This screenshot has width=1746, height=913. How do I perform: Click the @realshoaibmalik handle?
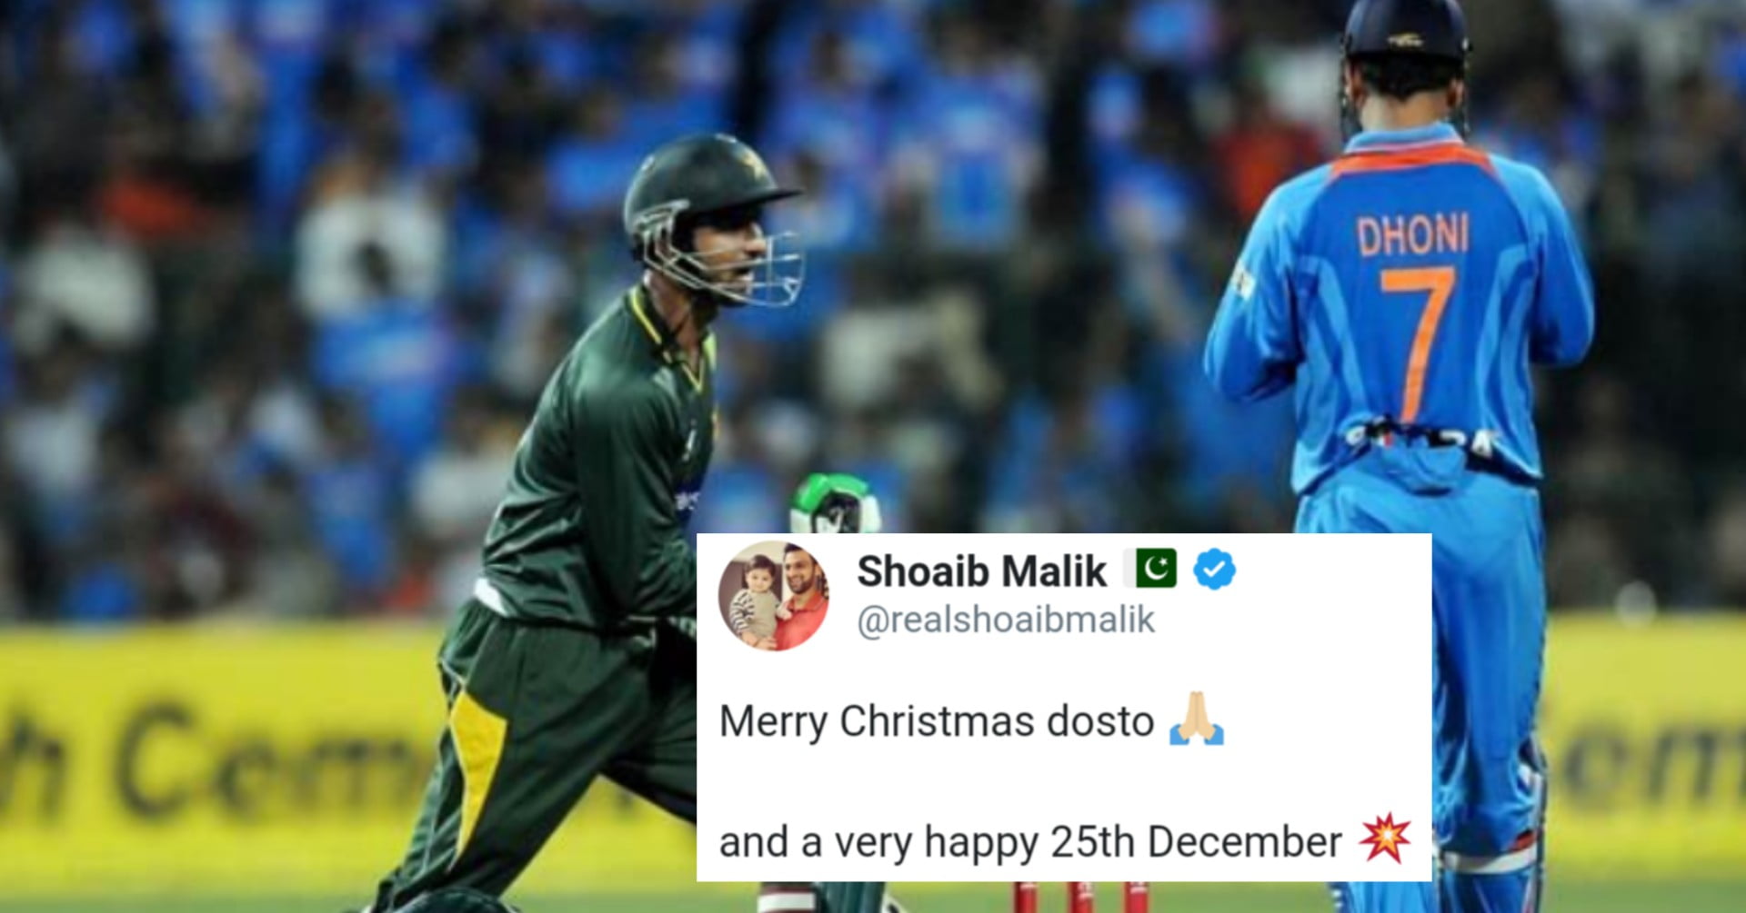tap(1006, 620)
